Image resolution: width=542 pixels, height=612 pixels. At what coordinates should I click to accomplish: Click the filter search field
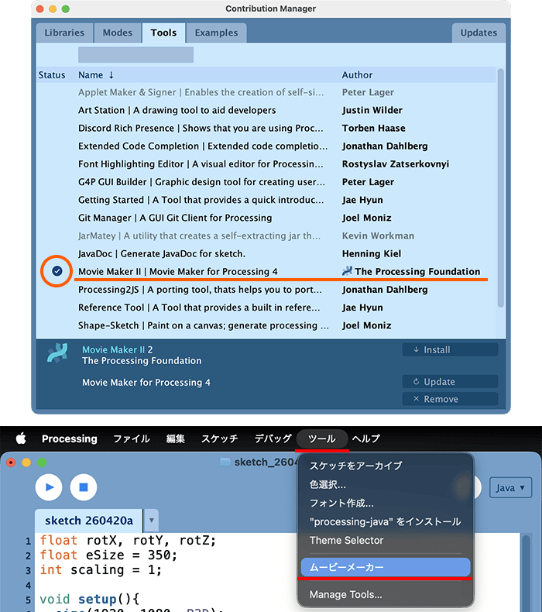tap(135, 55)
